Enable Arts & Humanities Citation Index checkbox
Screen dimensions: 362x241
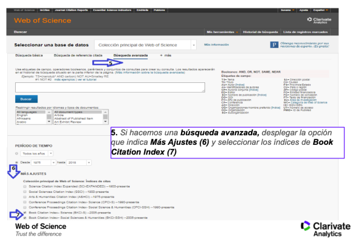(x=25, y=197)
